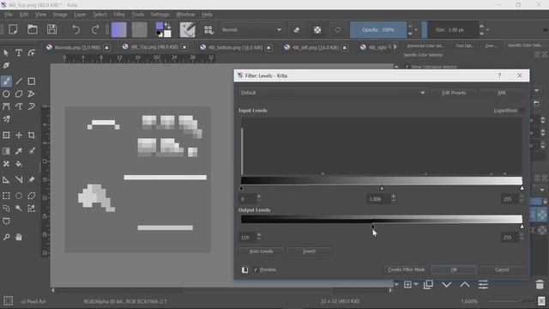Open the pattern swatch in toolbar
This screenshot has height=309, width=549.
(x=139, y=30)
